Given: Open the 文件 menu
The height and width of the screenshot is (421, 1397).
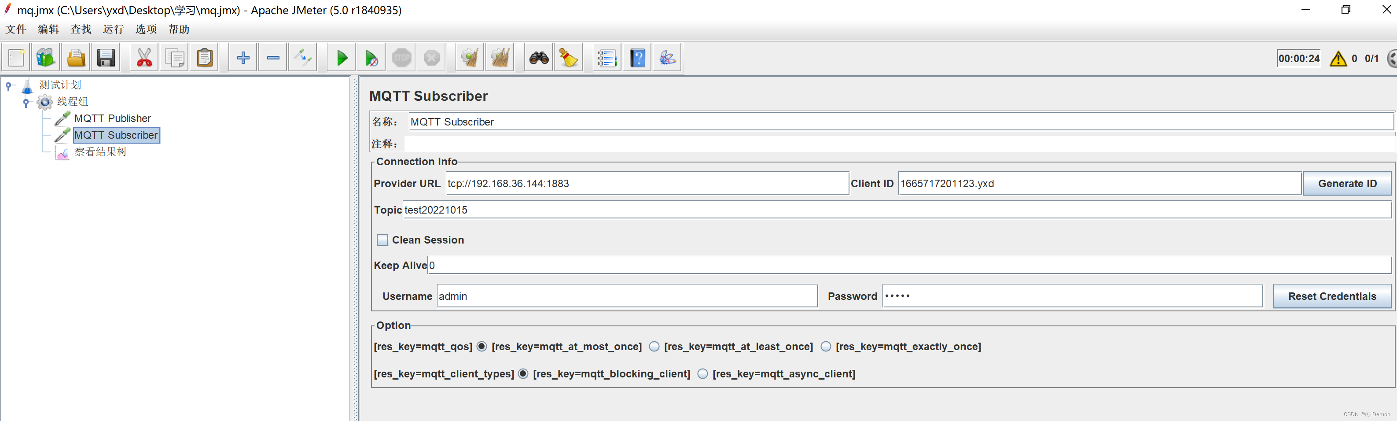Looking at the screenshot, I should (x=16, y=30).
